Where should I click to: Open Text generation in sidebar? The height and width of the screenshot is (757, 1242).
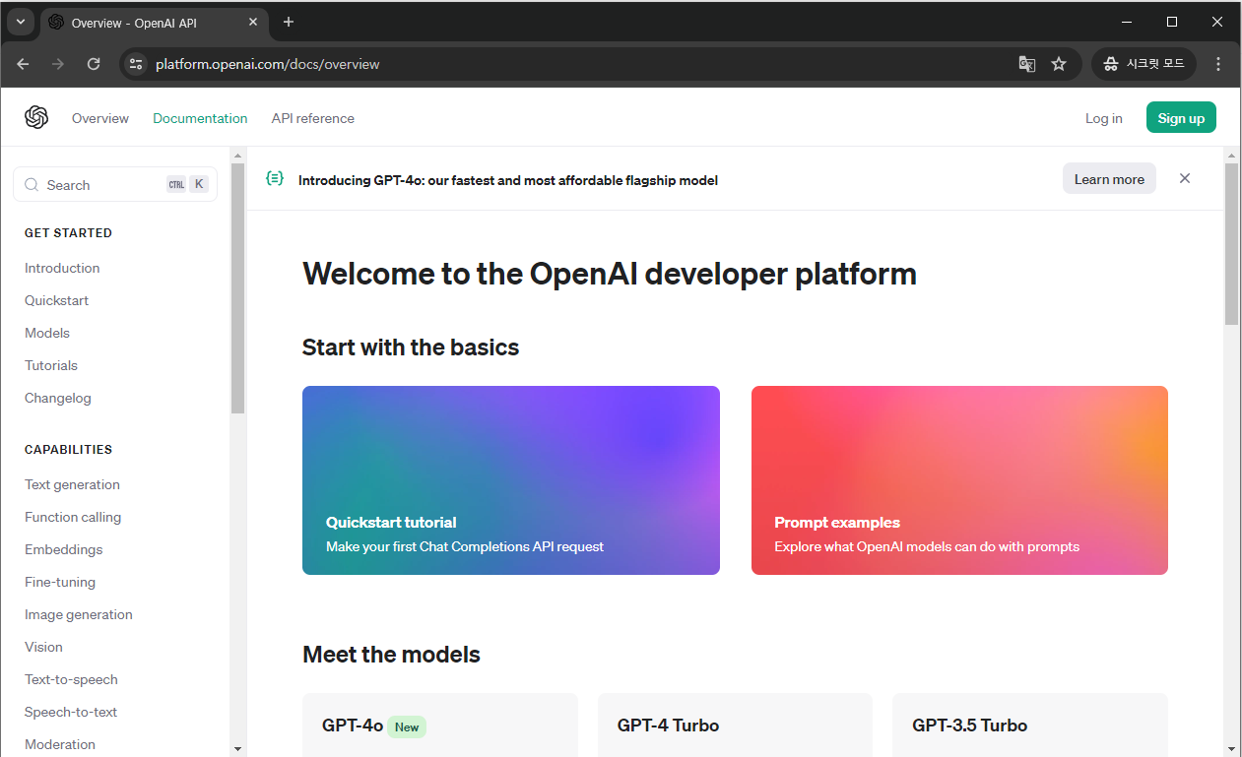(x=72, y=484)
